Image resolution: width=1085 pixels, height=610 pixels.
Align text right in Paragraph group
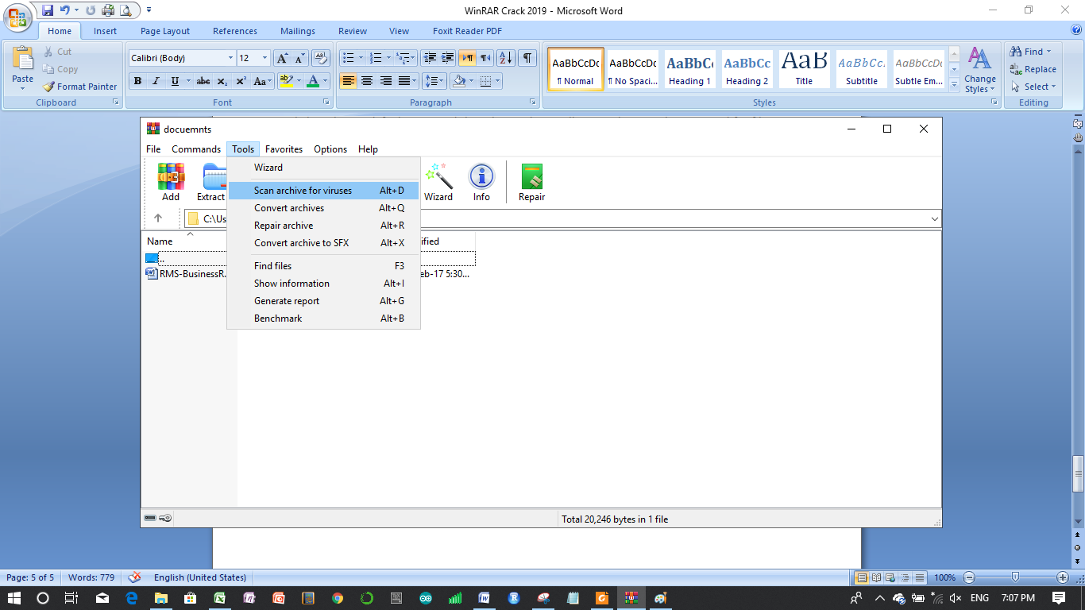click(386, 81)
